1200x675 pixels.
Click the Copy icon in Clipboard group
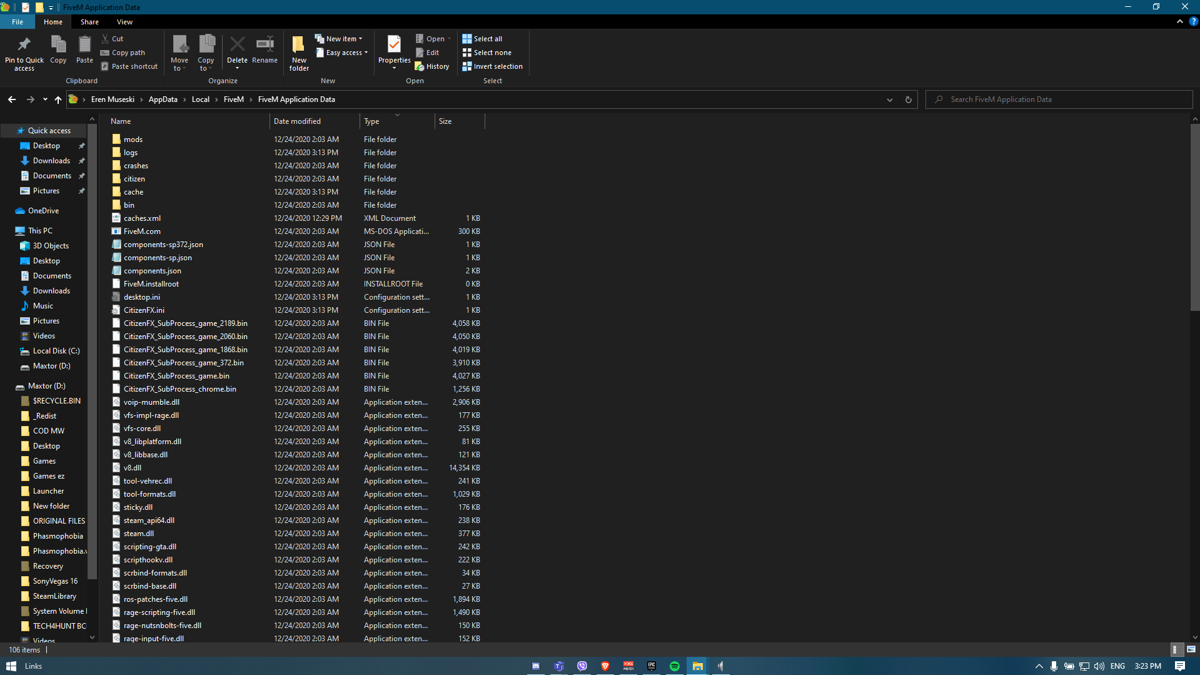(x=58, y=50)
